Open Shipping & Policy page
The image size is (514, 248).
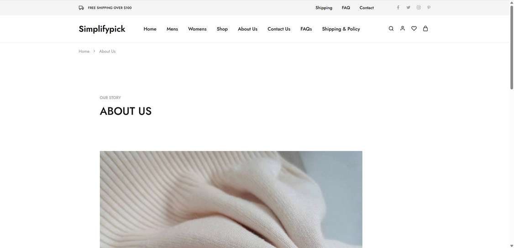(341, 29)
